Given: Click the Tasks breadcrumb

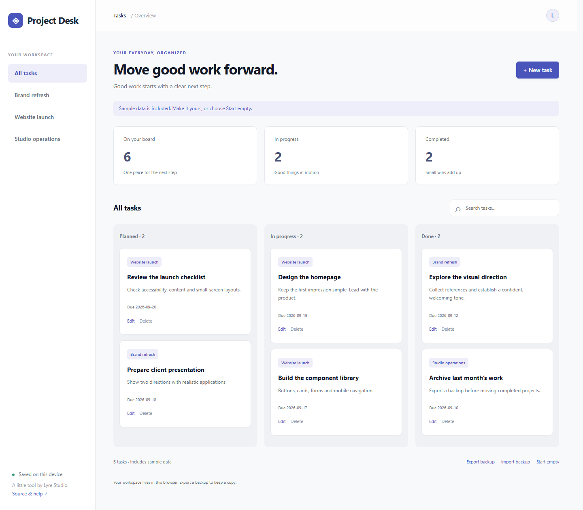Looking at the screenshot, I should (119, 16).
